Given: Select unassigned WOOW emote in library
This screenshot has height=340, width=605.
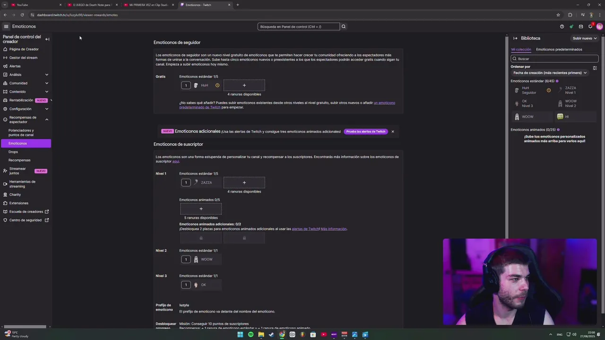Looking at the screenshot, I should tap(531, 117).
